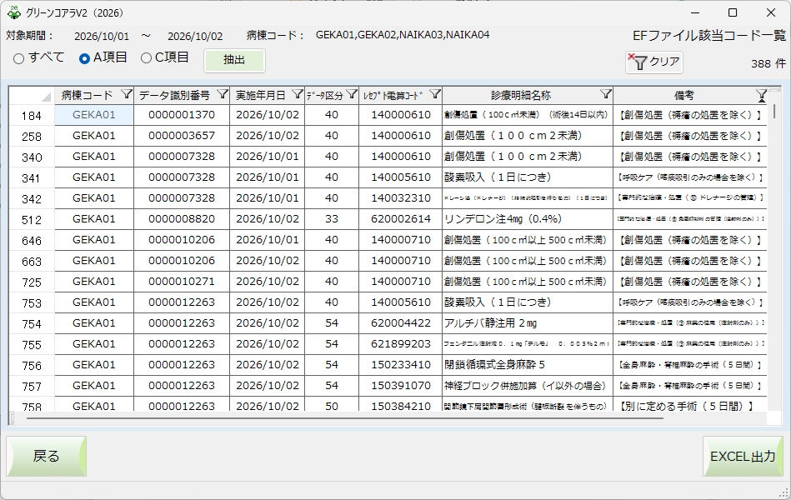This screenshot has height=500, width=791.
Task: Click the 診療明細名称 column header
Action: [x=528, y=95]
